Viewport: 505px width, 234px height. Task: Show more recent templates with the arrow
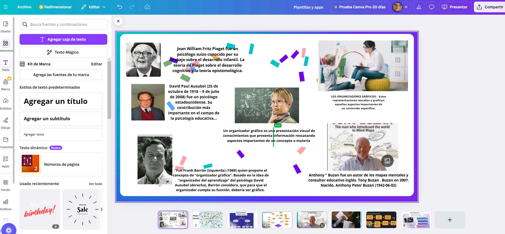(x=102, y=209)
